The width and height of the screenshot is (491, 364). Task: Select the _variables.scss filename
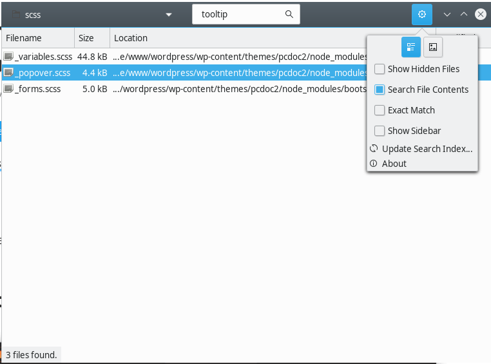tap(44, 57)
